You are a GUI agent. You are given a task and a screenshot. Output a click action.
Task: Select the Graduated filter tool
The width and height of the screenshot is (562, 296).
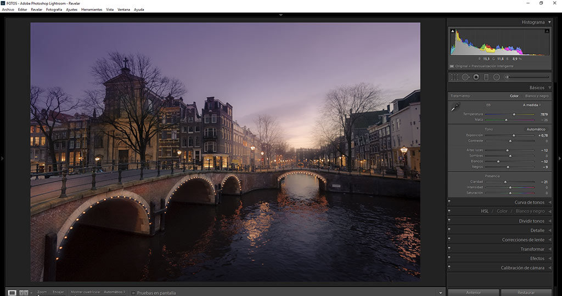[486, 77]
